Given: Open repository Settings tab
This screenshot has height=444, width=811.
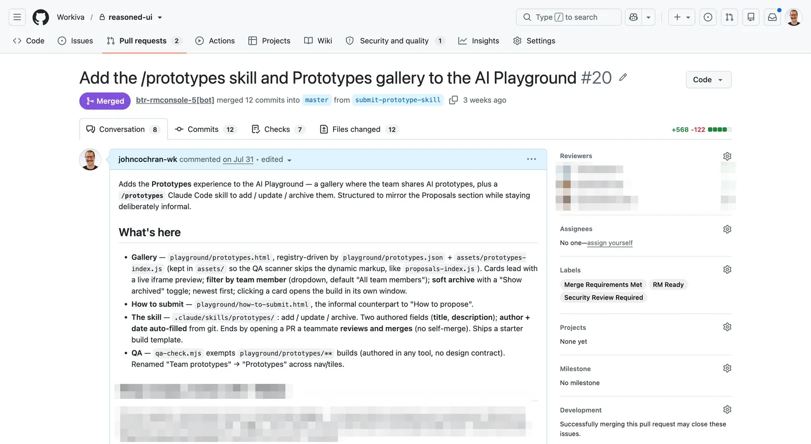Looking at the screenshot, I should 534,41.
